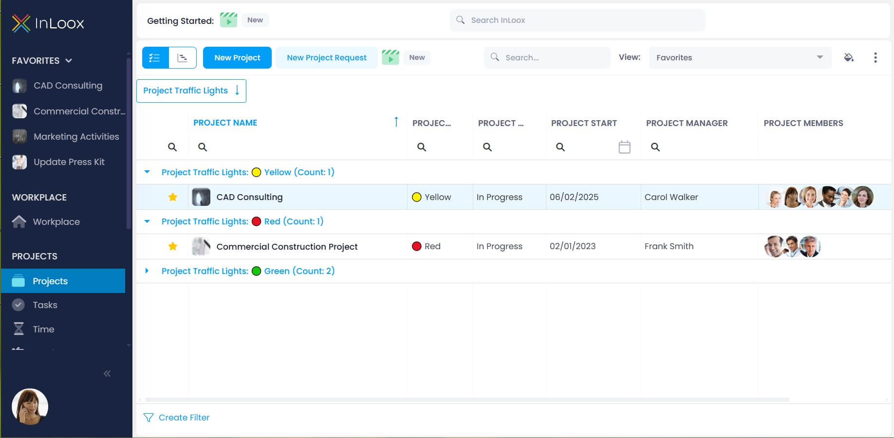Unfavorite CAD Consulting with the star
The width and height of the screenshot is (894, 438).
point(172,197)
